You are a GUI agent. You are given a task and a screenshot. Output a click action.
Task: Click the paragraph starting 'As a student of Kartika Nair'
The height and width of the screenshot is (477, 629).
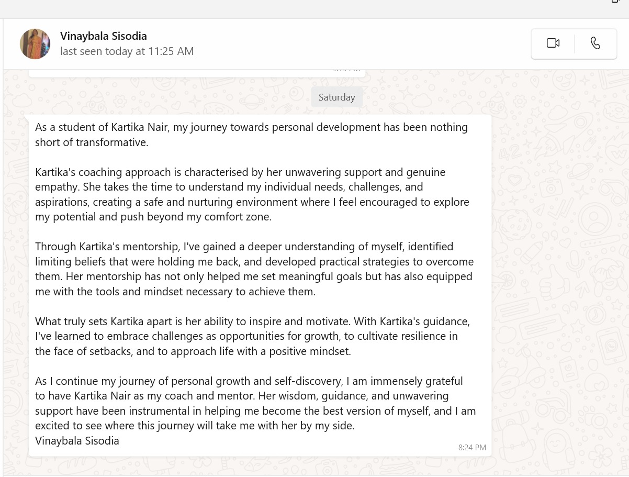point(251,135)
